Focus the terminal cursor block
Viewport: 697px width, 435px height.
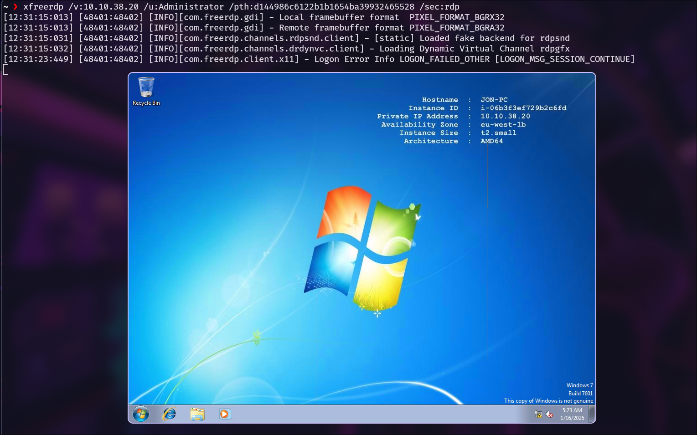pyautogui.click(x=5, y=70)
